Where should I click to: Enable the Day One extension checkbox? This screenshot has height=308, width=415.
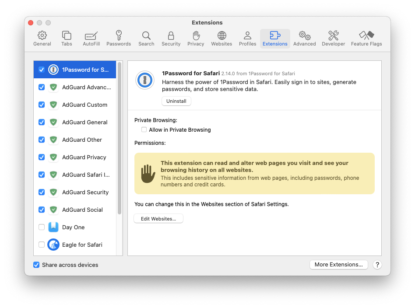pyautogui.click(x=42, y=227)
